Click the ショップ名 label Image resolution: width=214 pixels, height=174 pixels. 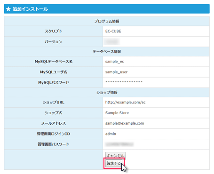[x=54, y=113]
